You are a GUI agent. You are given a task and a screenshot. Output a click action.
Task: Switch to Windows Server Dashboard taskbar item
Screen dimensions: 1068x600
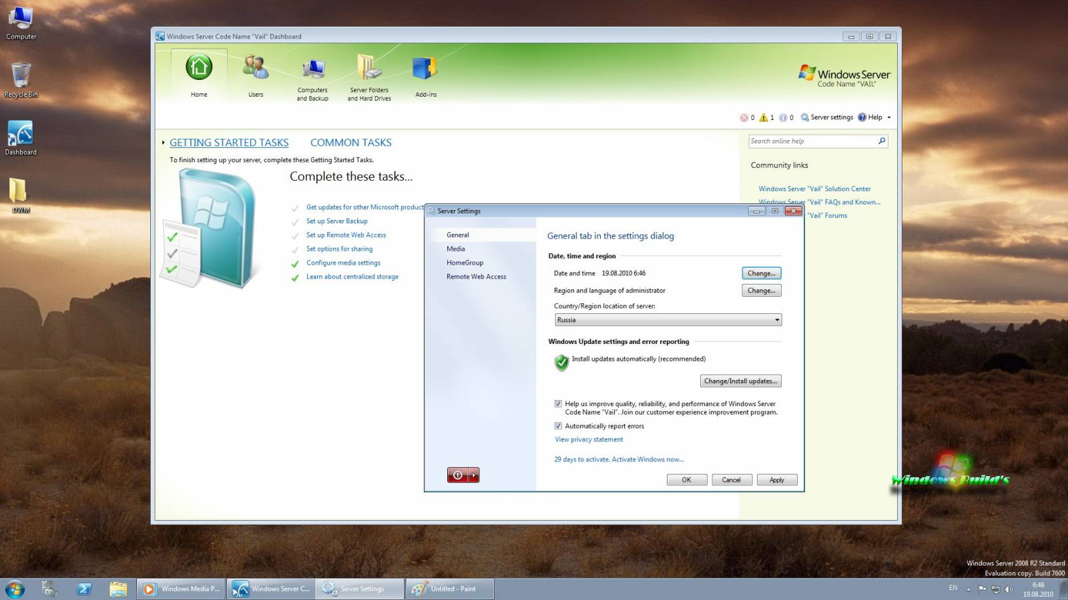click(271, 589)
